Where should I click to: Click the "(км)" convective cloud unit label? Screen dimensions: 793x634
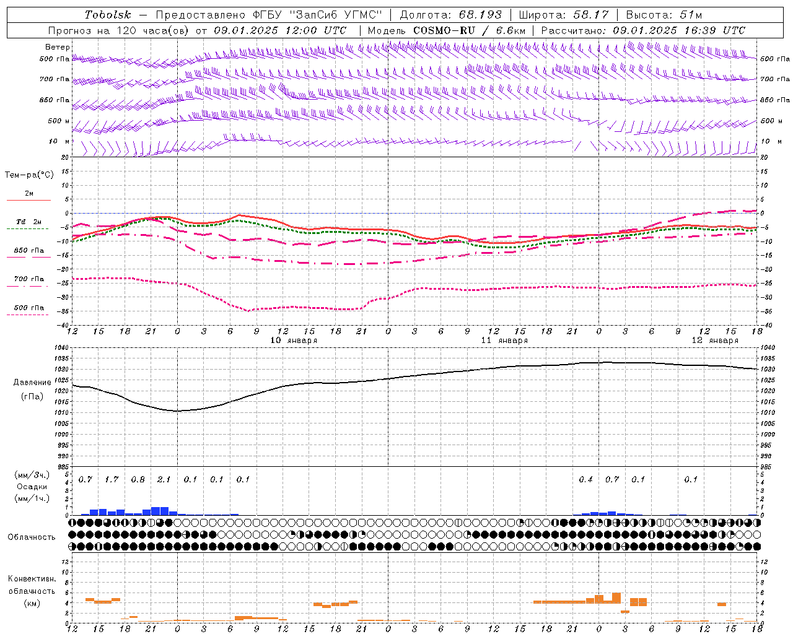(32, 603)
